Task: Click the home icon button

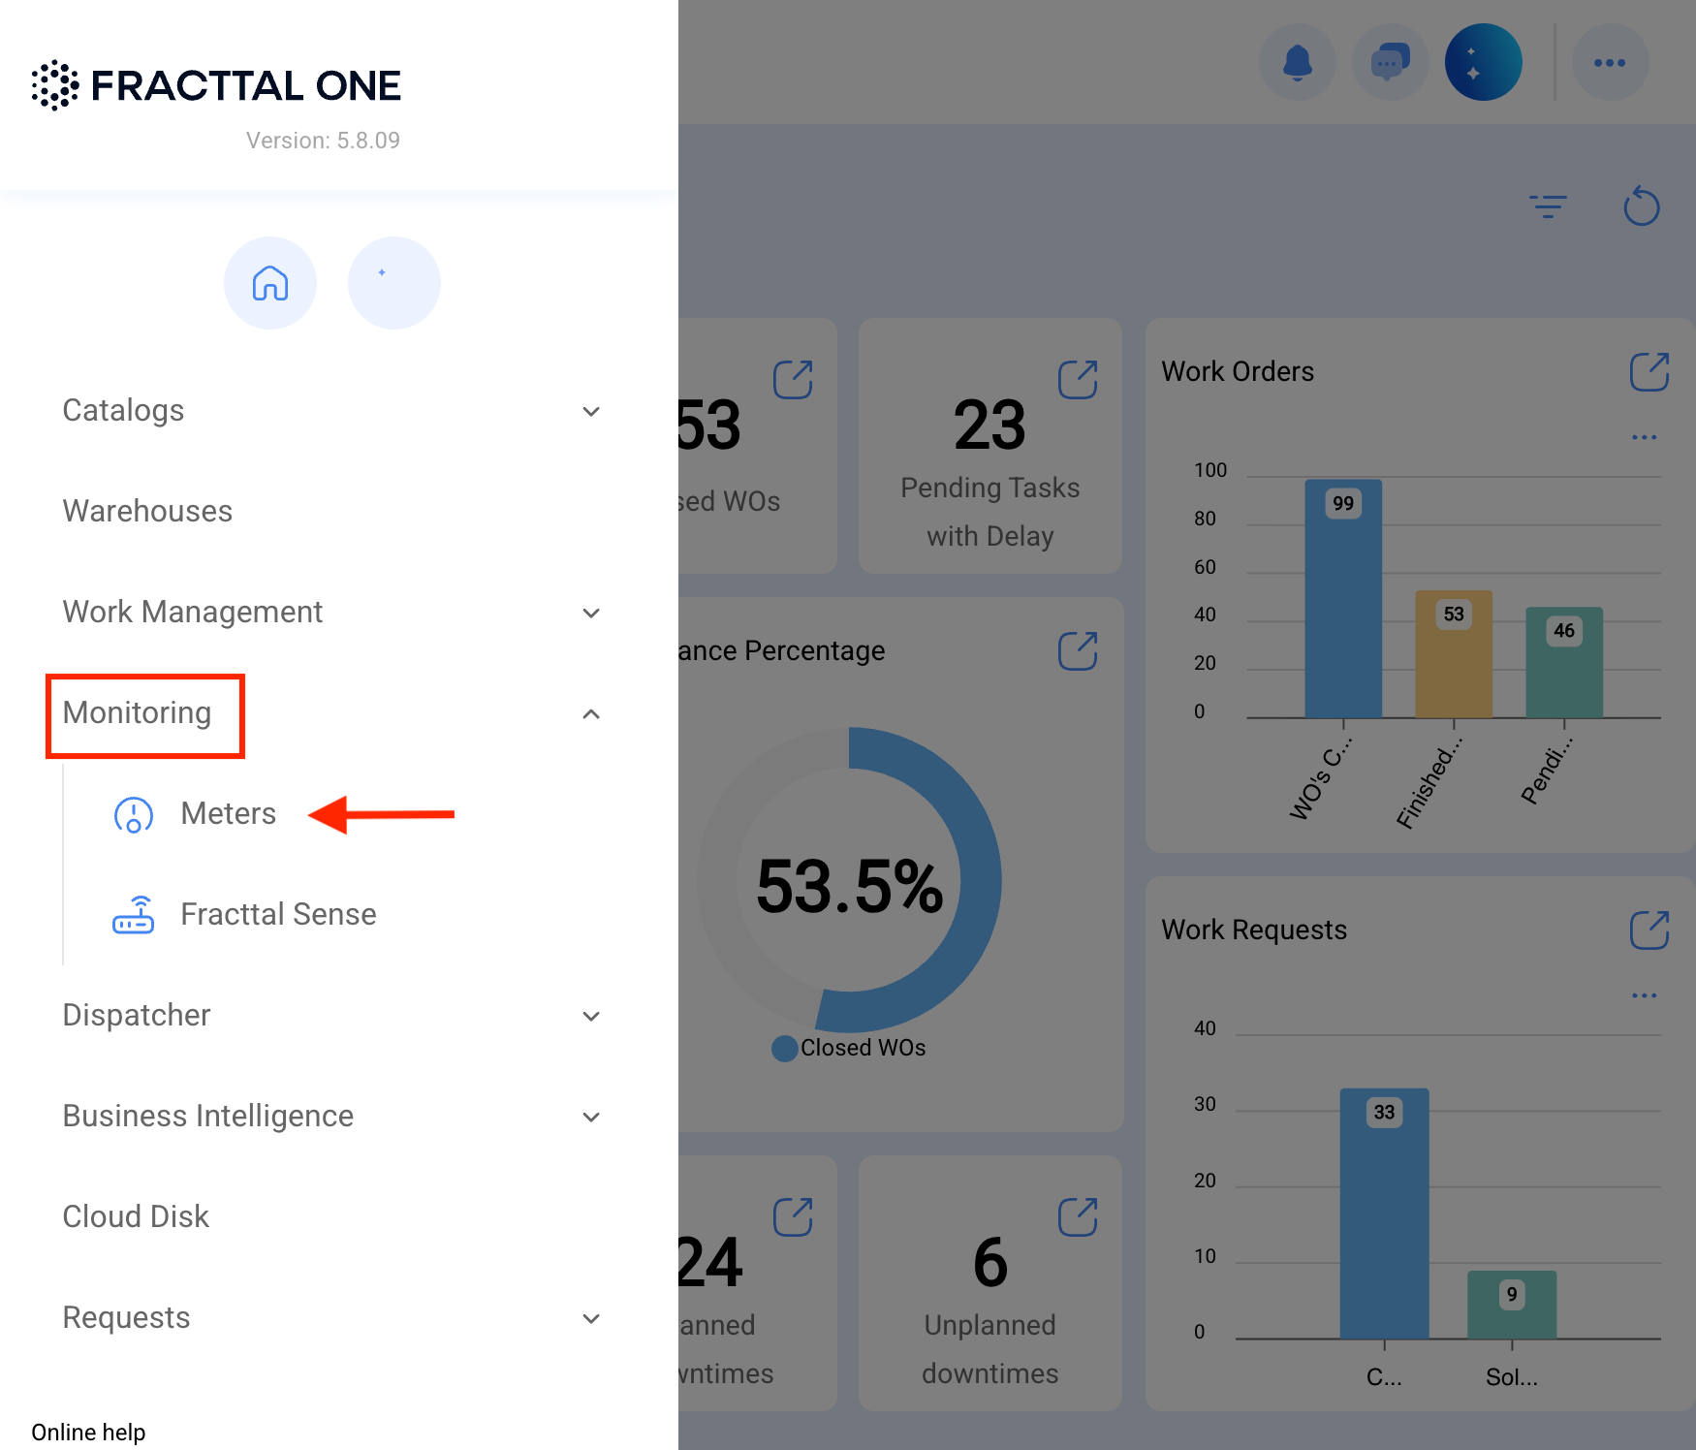Action: click(x=270, y=283)
